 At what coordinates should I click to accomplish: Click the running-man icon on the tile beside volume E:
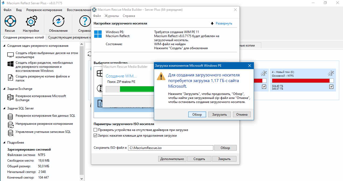tap(264, 73)
